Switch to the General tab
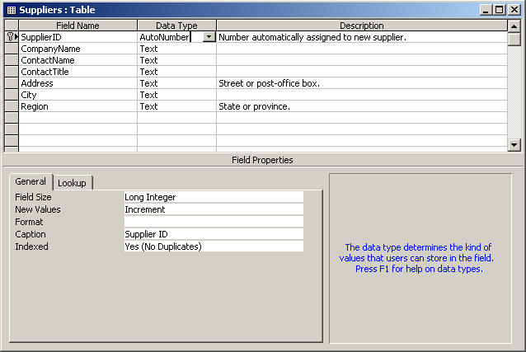The image size is (526, 352). (31, 181)
